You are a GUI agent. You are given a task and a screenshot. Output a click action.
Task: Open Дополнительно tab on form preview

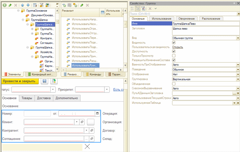[66, 98]
